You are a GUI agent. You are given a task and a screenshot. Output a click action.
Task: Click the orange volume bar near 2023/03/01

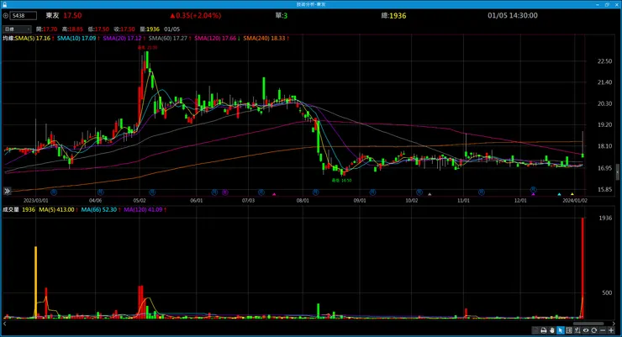click(x=35, y=282)
